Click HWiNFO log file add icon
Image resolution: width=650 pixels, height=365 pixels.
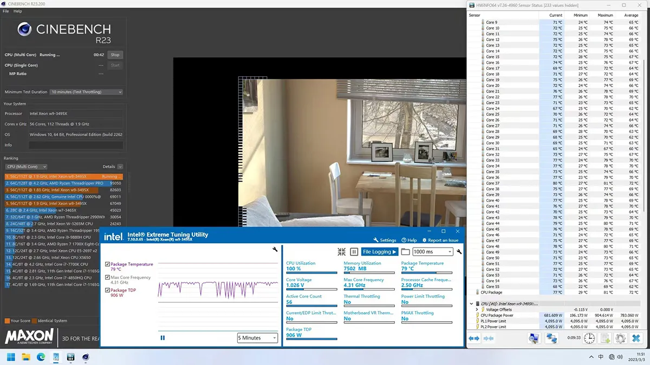(605, 338)
